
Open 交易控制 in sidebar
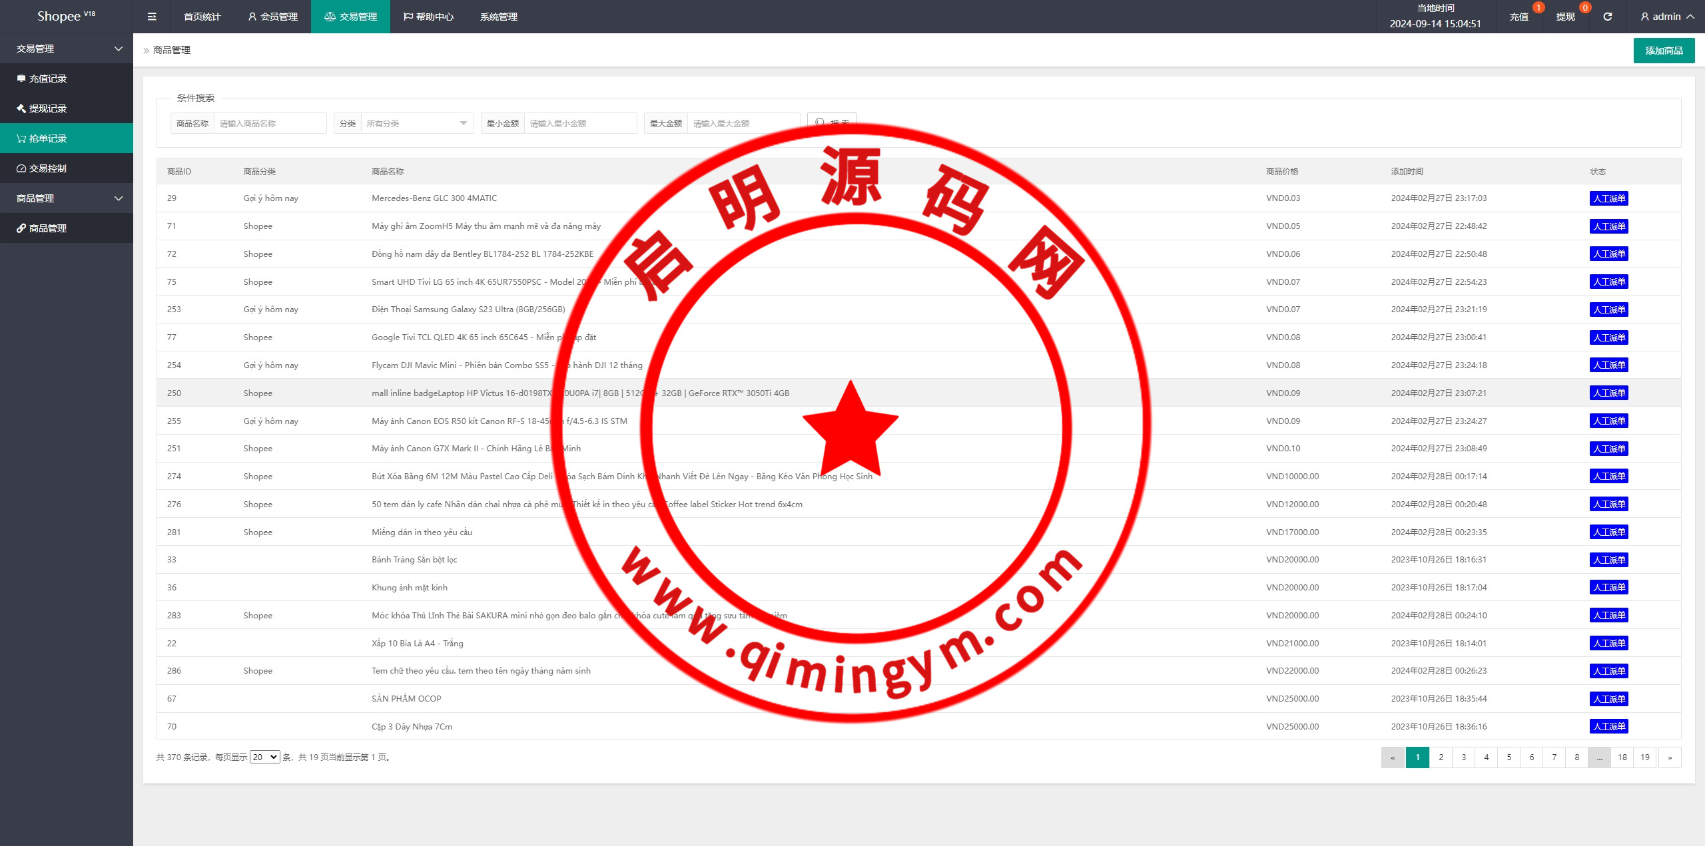(48, 168)
